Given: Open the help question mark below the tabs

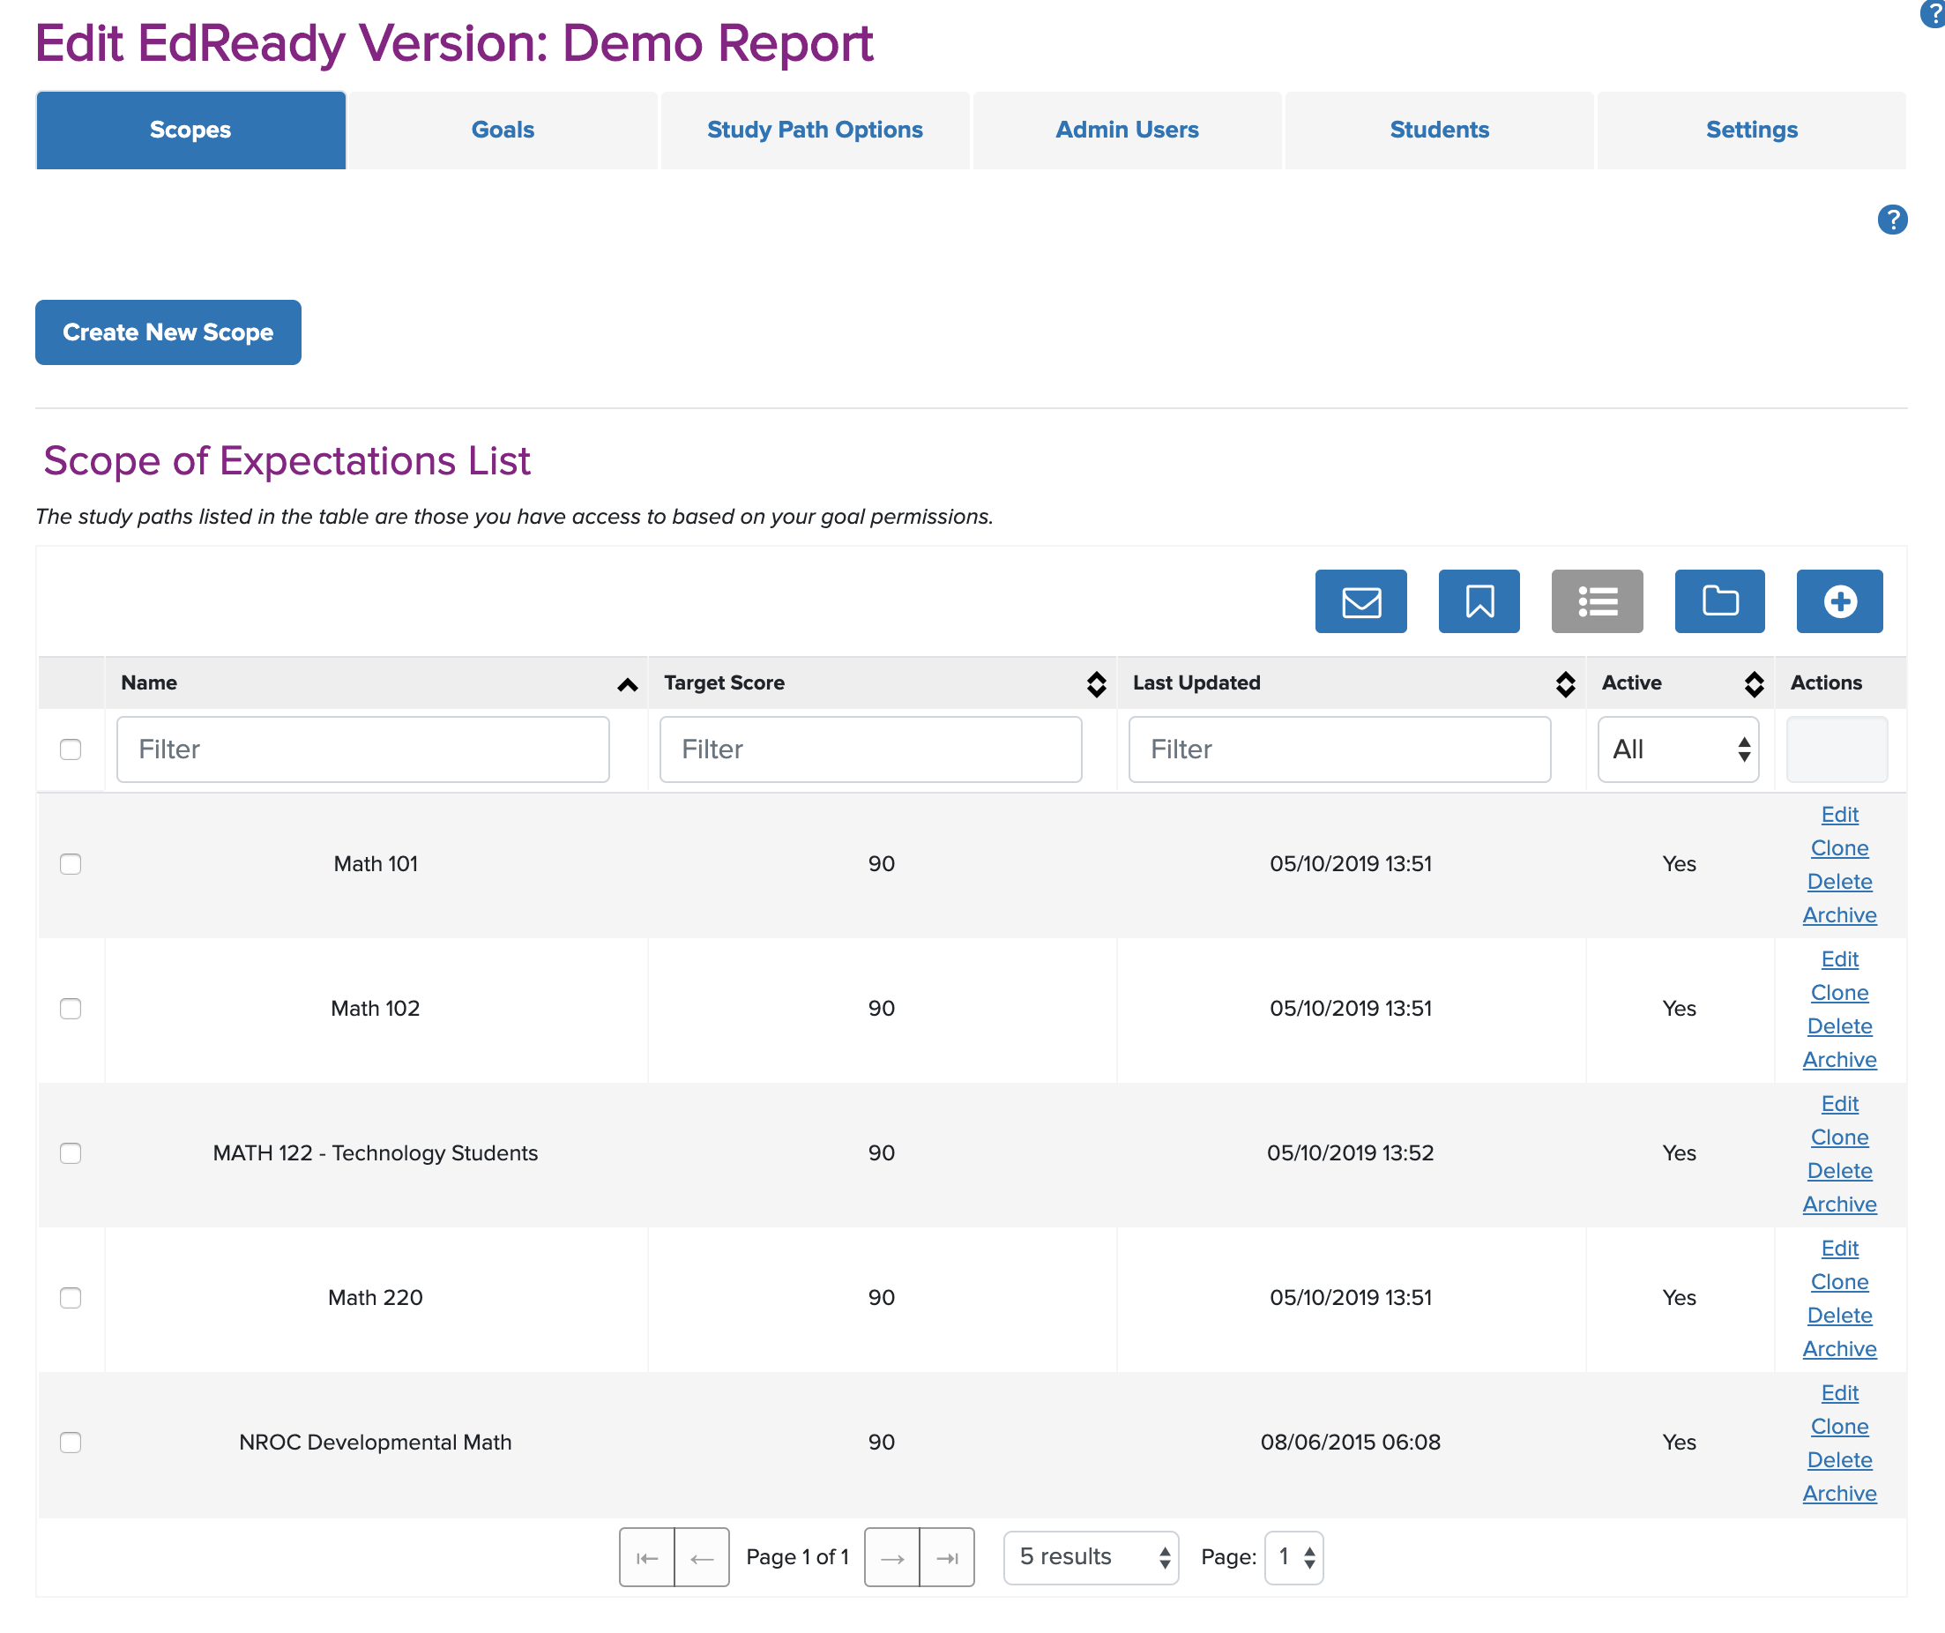Looking at the screenshot, I should click(x=1892, y=220).
